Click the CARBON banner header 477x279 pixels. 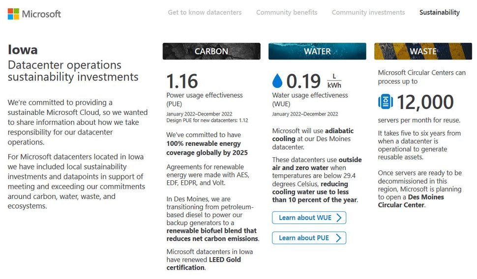tap(211, 51)
